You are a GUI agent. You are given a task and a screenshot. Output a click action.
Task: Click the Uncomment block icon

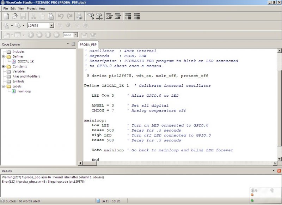[x=137, y=16]
